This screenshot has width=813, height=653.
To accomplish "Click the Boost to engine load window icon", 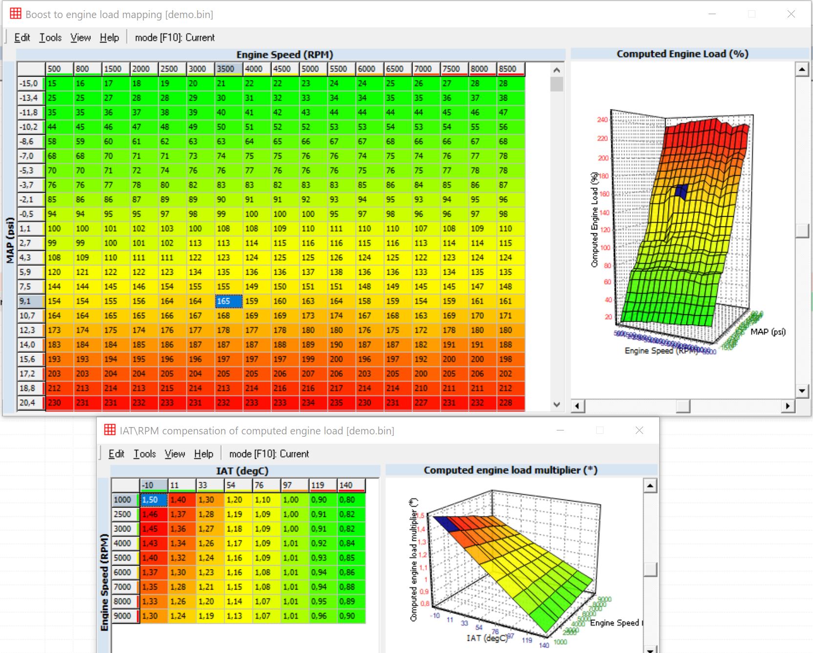I will click(16, 14).
